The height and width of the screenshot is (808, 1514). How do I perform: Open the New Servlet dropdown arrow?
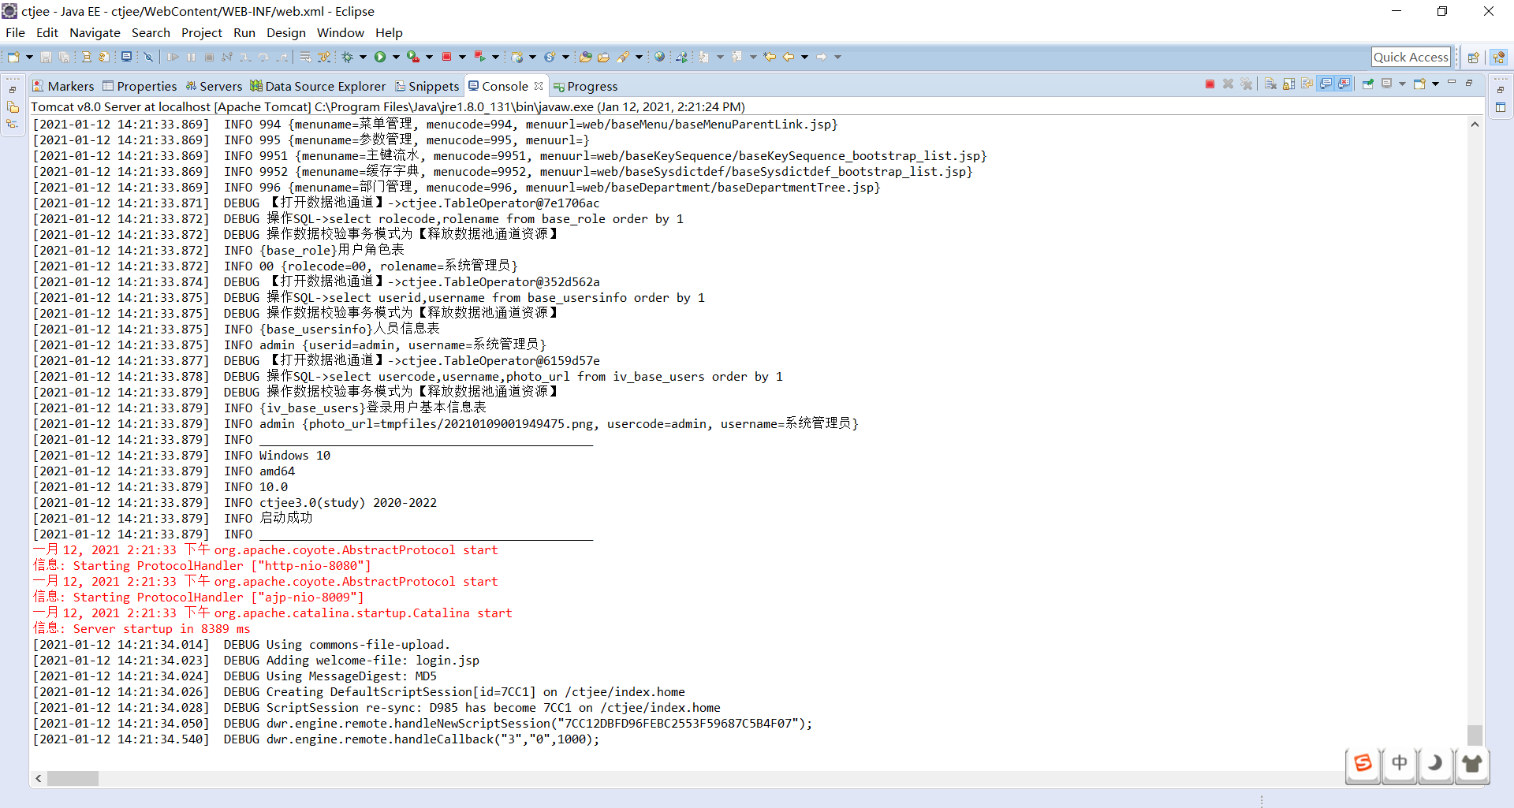coord(565,57)
